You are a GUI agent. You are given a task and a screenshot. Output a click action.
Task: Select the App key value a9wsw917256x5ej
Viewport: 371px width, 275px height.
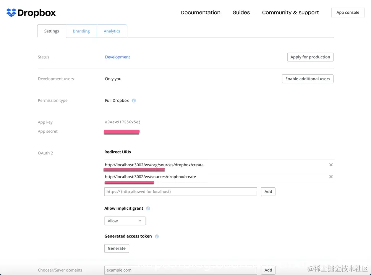pos(123,122)
